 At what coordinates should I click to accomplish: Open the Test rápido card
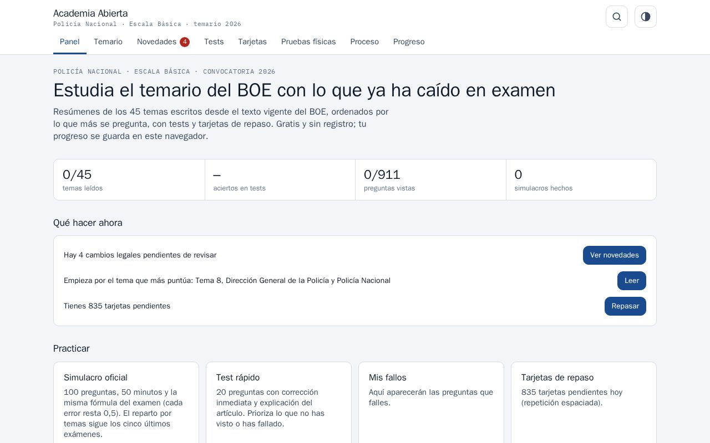pyautogui.click(x=278, y=403)
